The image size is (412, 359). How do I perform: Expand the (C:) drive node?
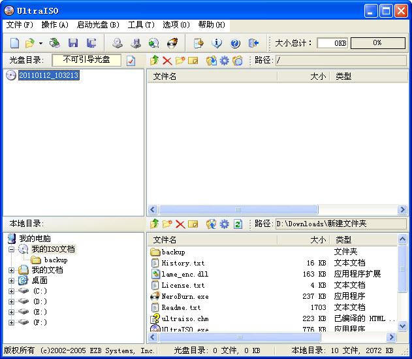coord(11,291)
